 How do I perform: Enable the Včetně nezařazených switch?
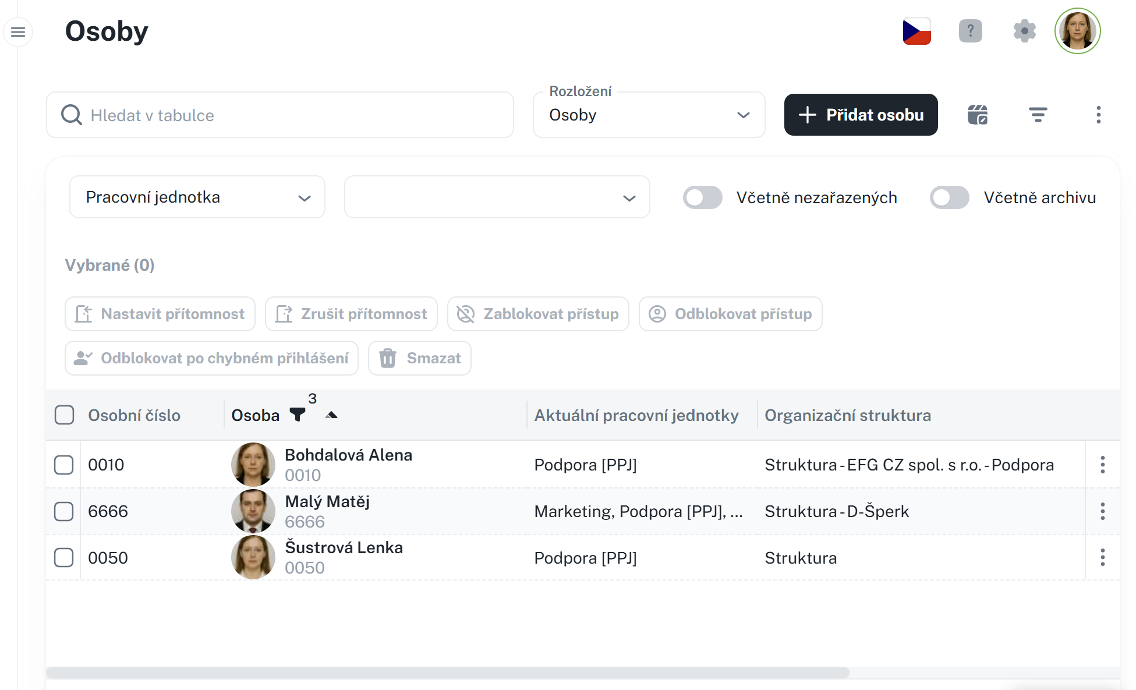[x=702, y=197]
